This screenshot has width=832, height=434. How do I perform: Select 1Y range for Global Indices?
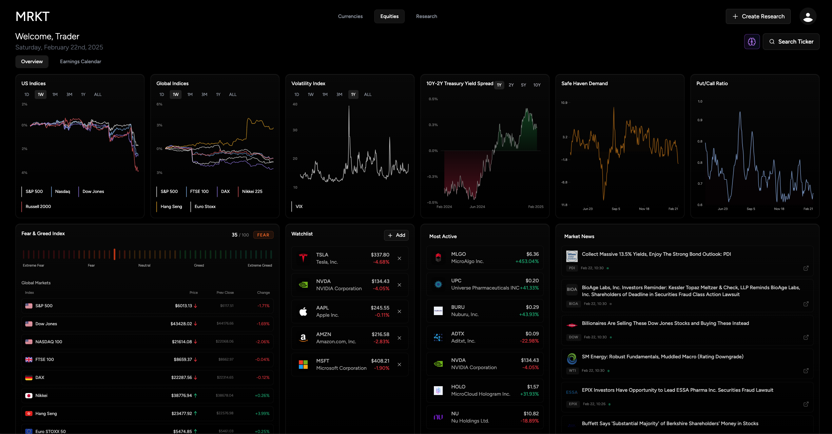(x=218, y=95)
